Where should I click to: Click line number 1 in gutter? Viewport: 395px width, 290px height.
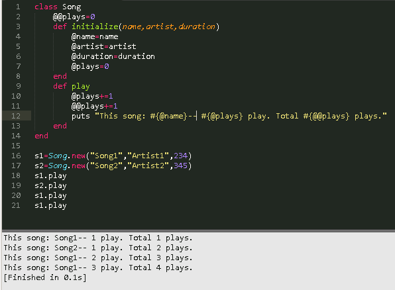18,7
